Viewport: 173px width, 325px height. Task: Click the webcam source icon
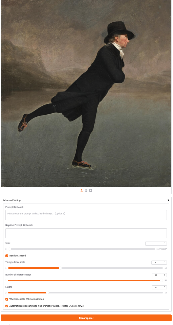tap(86, 190)
